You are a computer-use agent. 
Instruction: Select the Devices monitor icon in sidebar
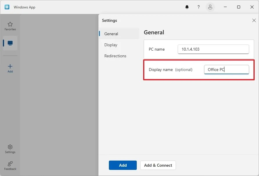(x=10, y=43)
